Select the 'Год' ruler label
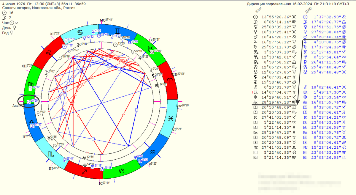This screenshot has height=195, width=356. coord(5,33)
